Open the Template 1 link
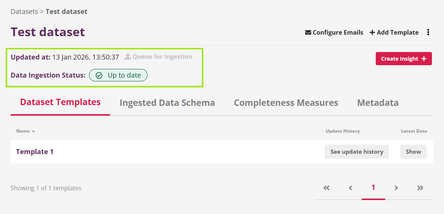 point(35,151)
